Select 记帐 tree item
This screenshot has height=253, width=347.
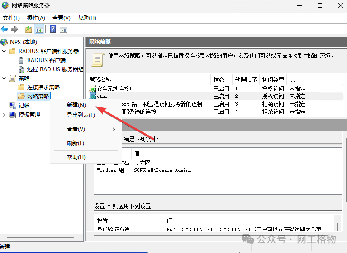click(x=24, y=106)
